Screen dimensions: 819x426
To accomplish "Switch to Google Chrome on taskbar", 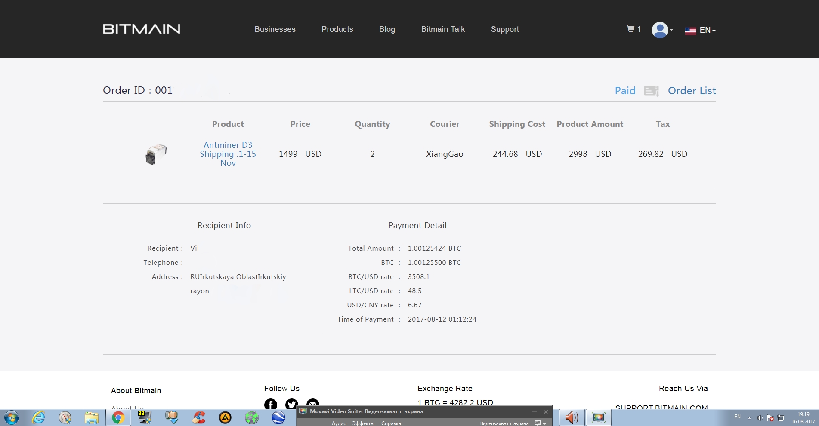I will 118,417.
